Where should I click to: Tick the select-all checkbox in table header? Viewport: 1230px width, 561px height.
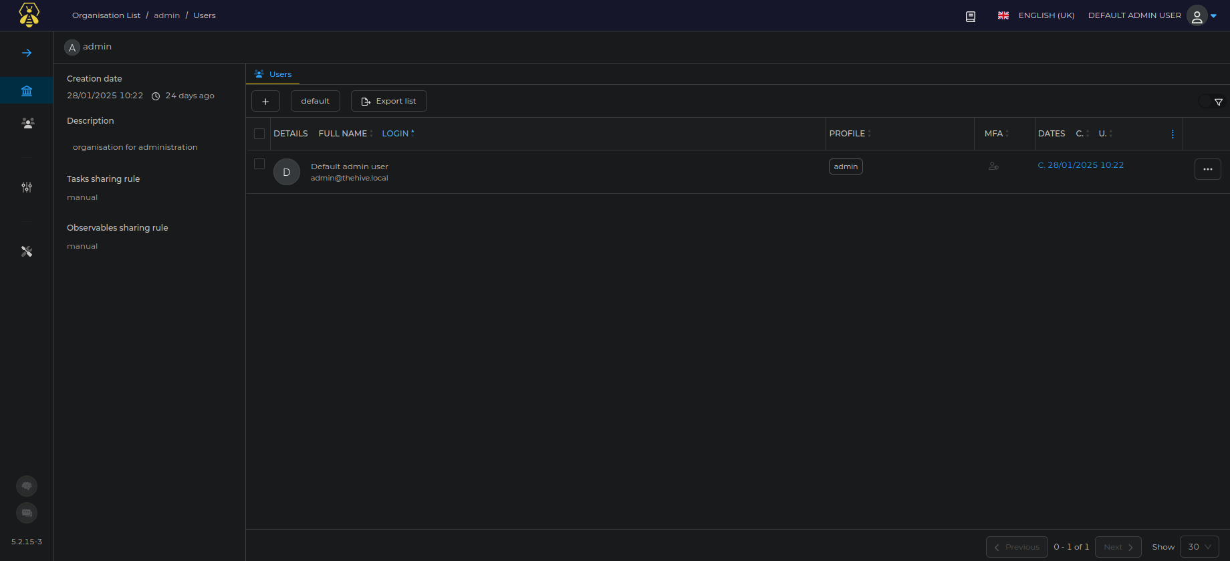tap(259, 134)
